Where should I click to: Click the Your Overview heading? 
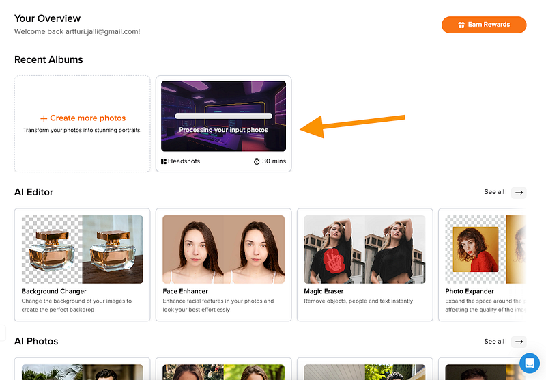(x=47, y=18)
